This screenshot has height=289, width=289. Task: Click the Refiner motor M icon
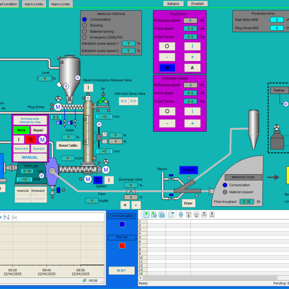(x=286, y=103)
